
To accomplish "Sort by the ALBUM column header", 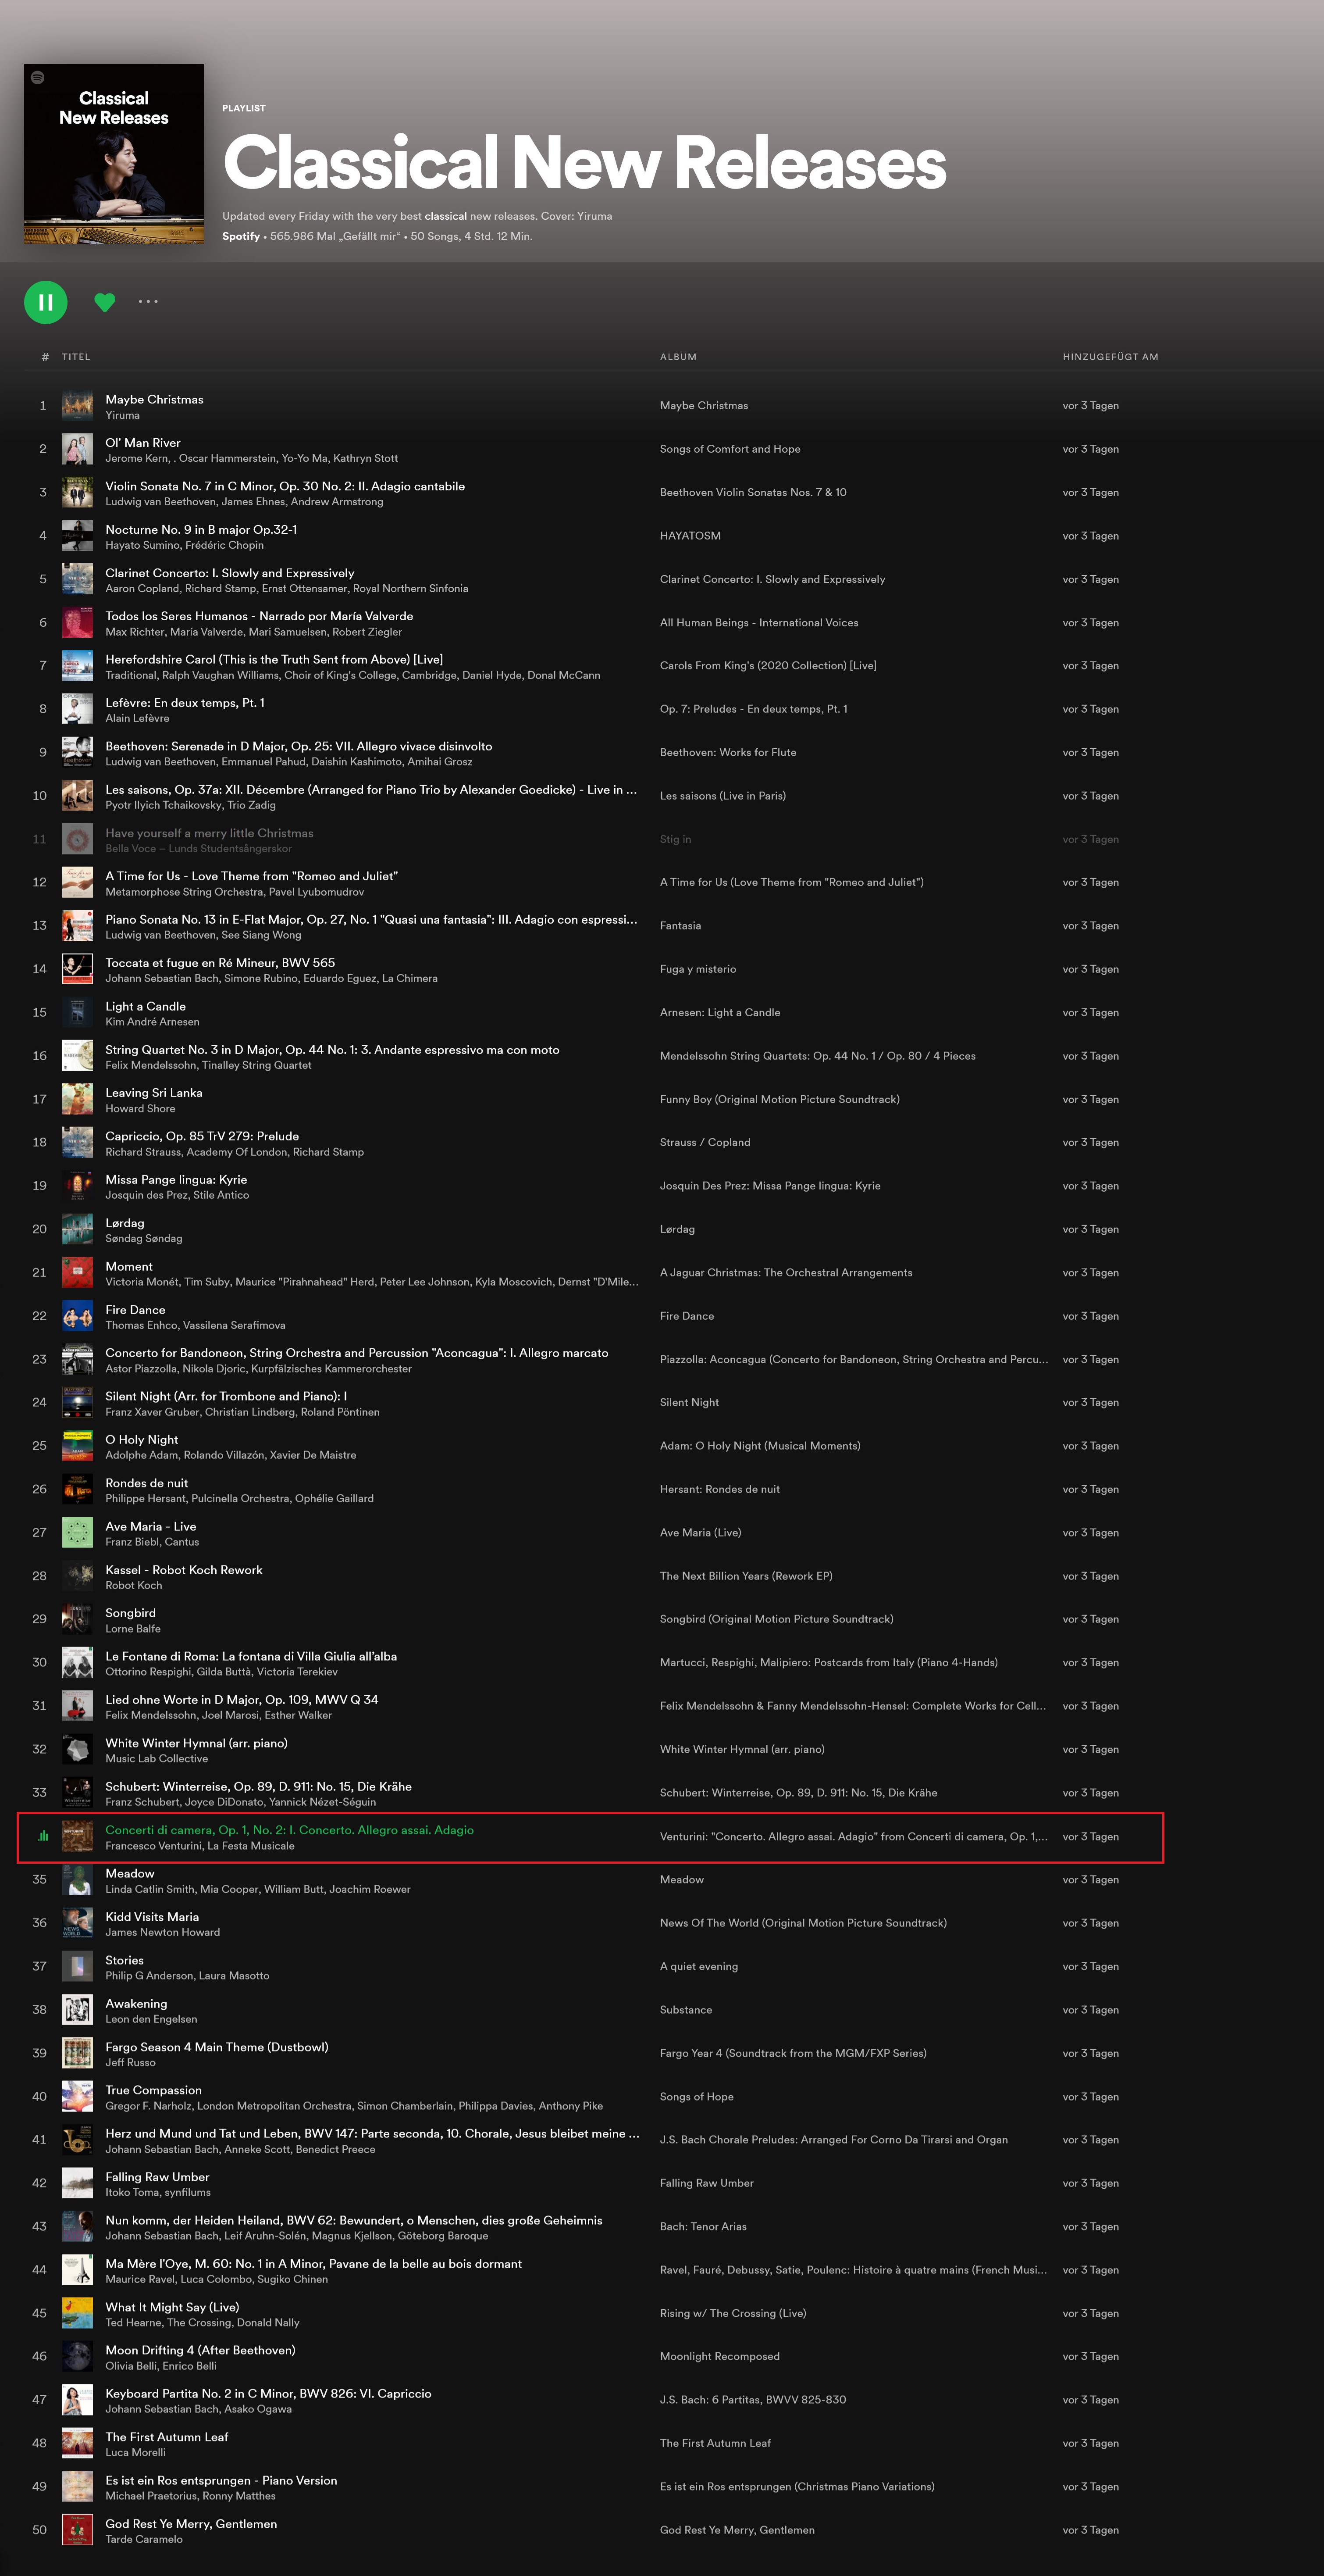I will point(679,357).
